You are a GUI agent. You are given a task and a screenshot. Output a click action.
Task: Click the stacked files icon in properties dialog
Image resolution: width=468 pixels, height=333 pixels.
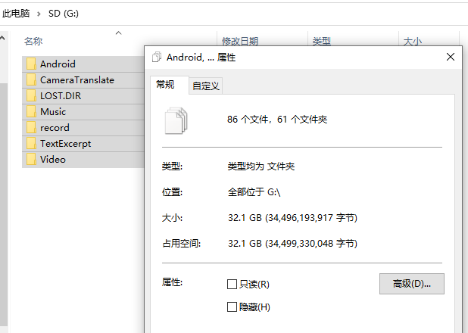[175, 120]
